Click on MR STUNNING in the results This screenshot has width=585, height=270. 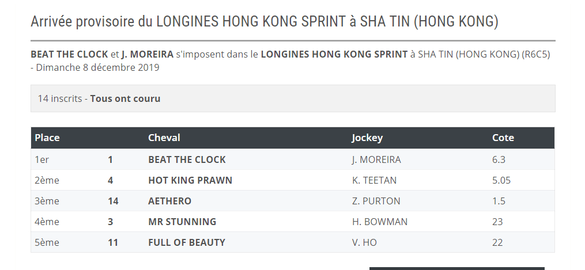click(182, 222)
